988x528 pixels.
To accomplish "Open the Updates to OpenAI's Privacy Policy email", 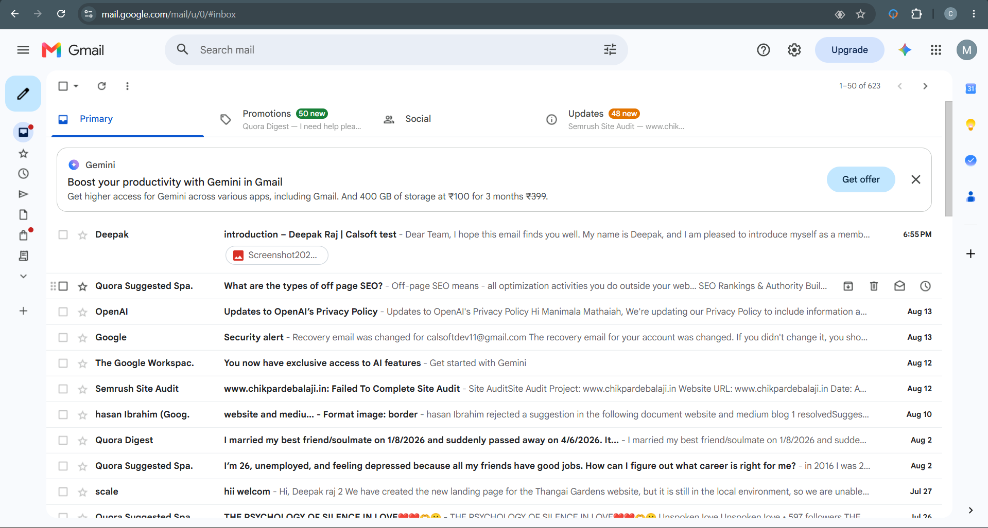I will click(494, 312).
